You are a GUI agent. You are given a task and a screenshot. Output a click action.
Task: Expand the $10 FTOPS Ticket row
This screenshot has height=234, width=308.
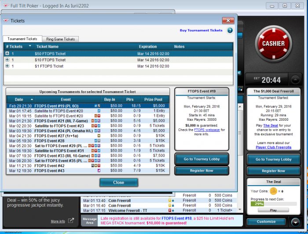[x=7, y=59]
